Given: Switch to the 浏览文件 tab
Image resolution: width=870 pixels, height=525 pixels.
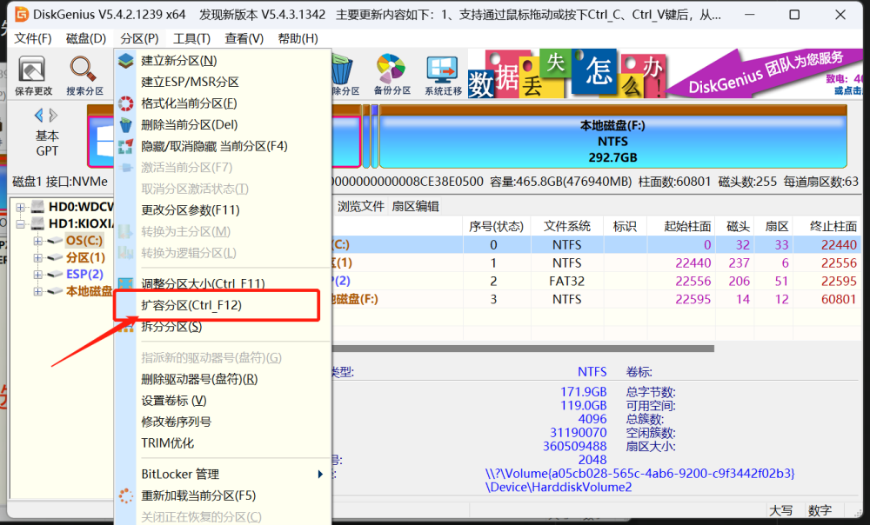Looking at the screenshot, I should (361, 206).
